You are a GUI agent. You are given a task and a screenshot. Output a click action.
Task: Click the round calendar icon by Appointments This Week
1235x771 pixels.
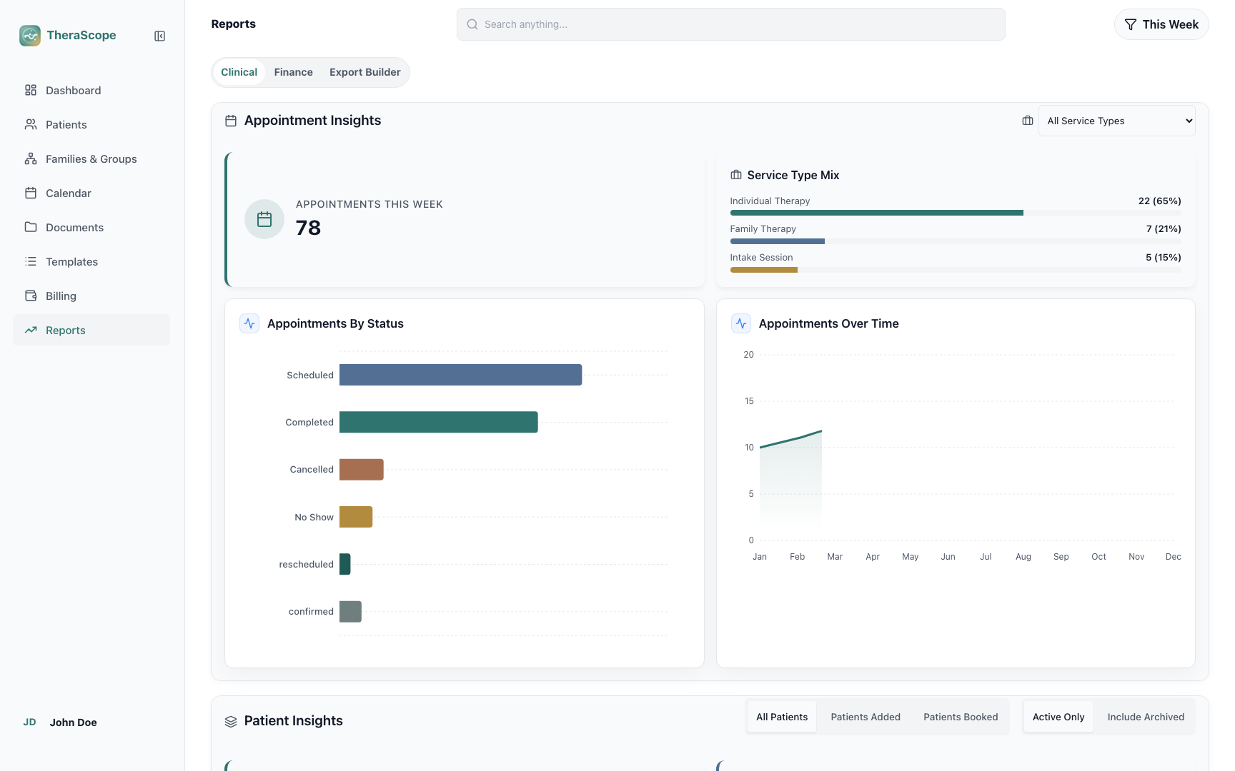point(264,219)
